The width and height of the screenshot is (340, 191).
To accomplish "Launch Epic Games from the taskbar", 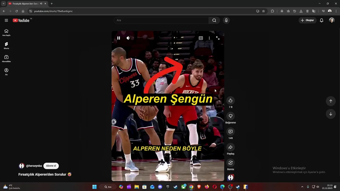I will (168, 187).
